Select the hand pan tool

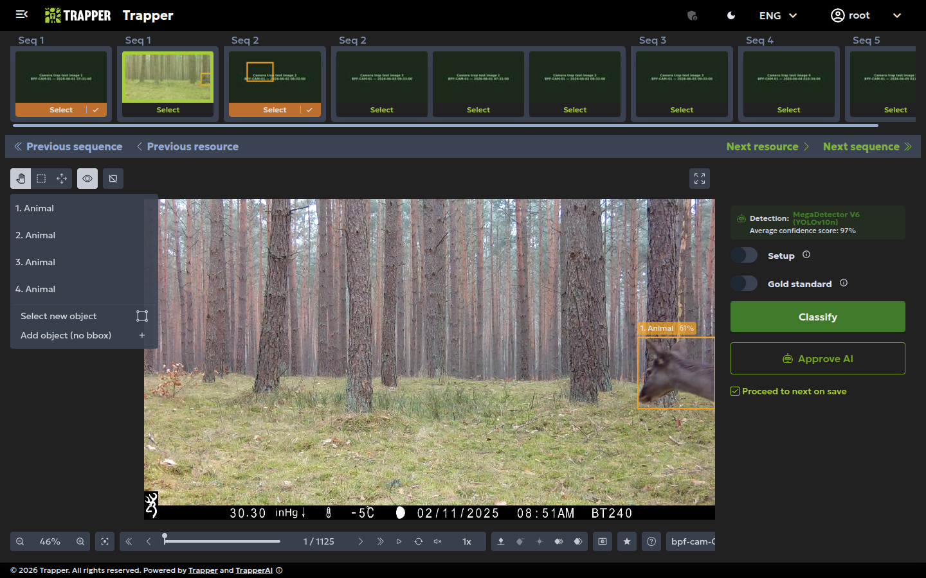[21, 179]
